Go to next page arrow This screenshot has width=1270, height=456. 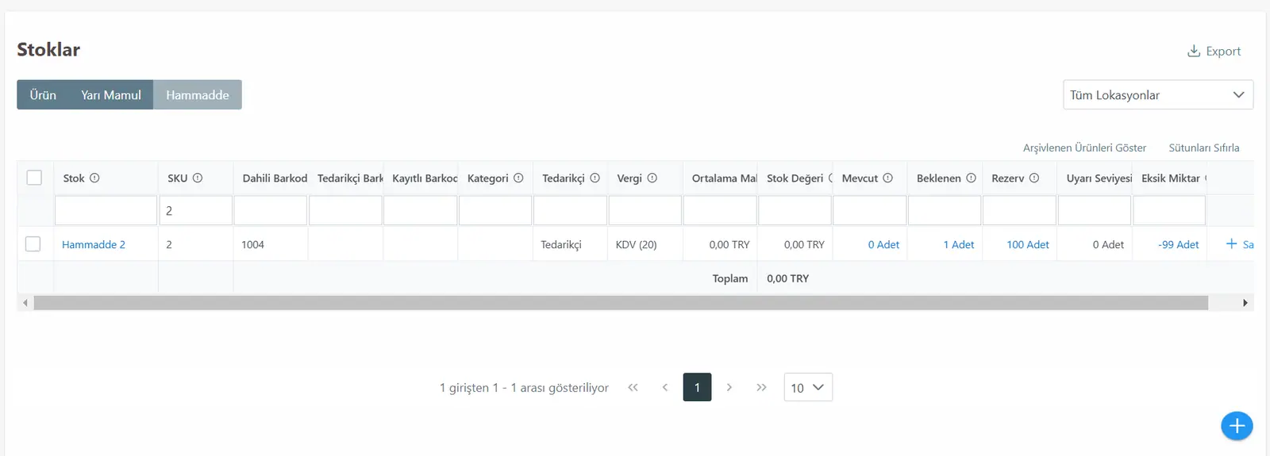(x=729, y=387)
